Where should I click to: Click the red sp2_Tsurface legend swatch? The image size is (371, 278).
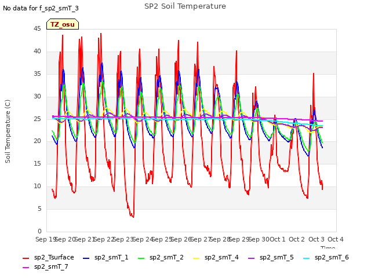(x=26, y=258)
